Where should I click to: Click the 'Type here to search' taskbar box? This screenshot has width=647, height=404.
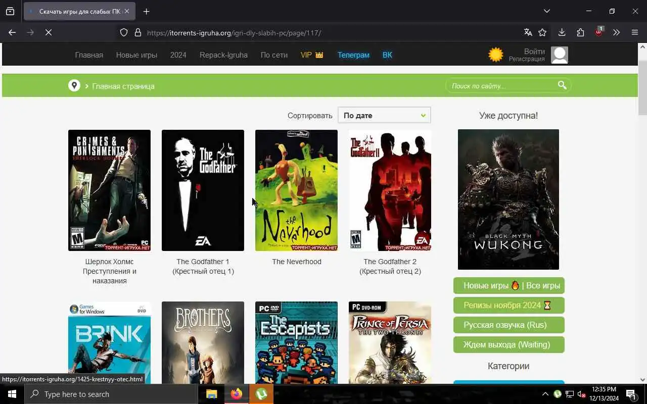pyautogui.click(x=111, y=394)
